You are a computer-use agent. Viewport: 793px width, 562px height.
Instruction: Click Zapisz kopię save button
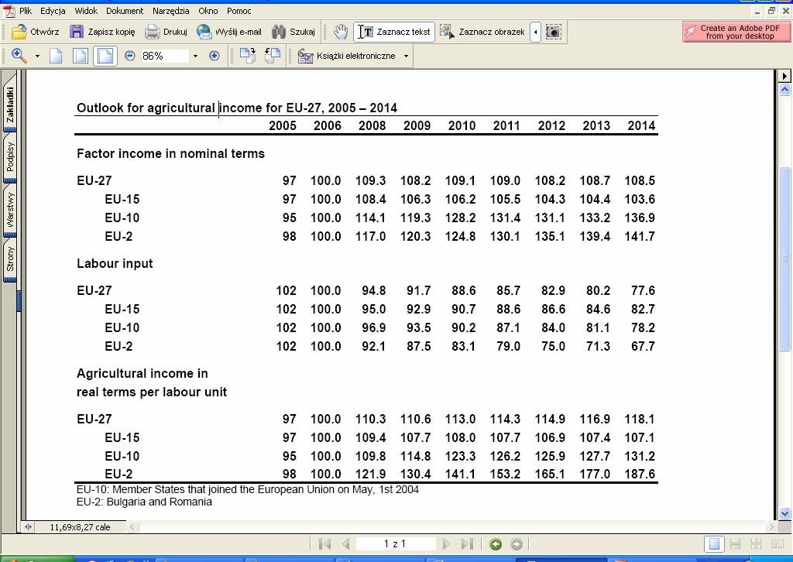[x=103, y=32]
